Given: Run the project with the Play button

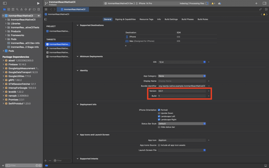Looking at the screenshot, I should click(x=38, y=3).
